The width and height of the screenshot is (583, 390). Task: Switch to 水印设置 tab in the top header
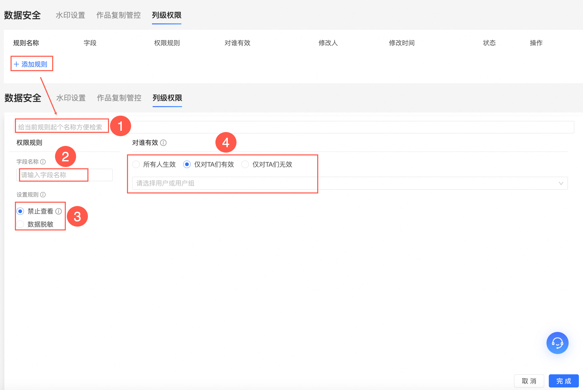[x=70, y=15]
